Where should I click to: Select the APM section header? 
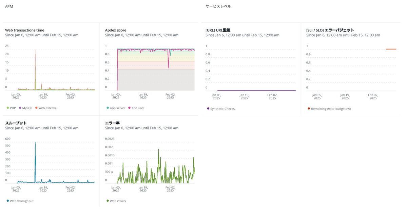[x=9, y=6]
